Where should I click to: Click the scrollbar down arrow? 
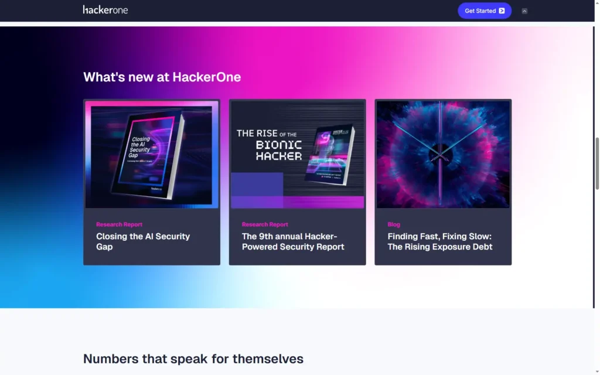click(x=597, y=372)
